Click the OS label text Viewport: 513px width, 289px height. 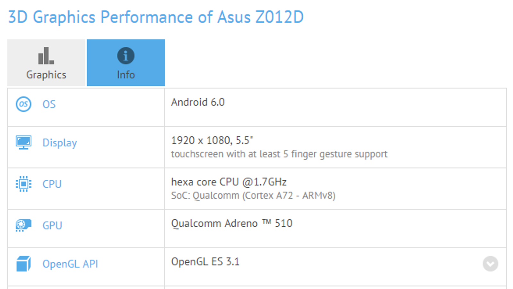click(49, 104)
